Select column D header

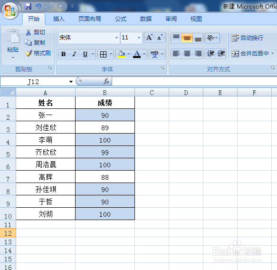tap(186, 92)
